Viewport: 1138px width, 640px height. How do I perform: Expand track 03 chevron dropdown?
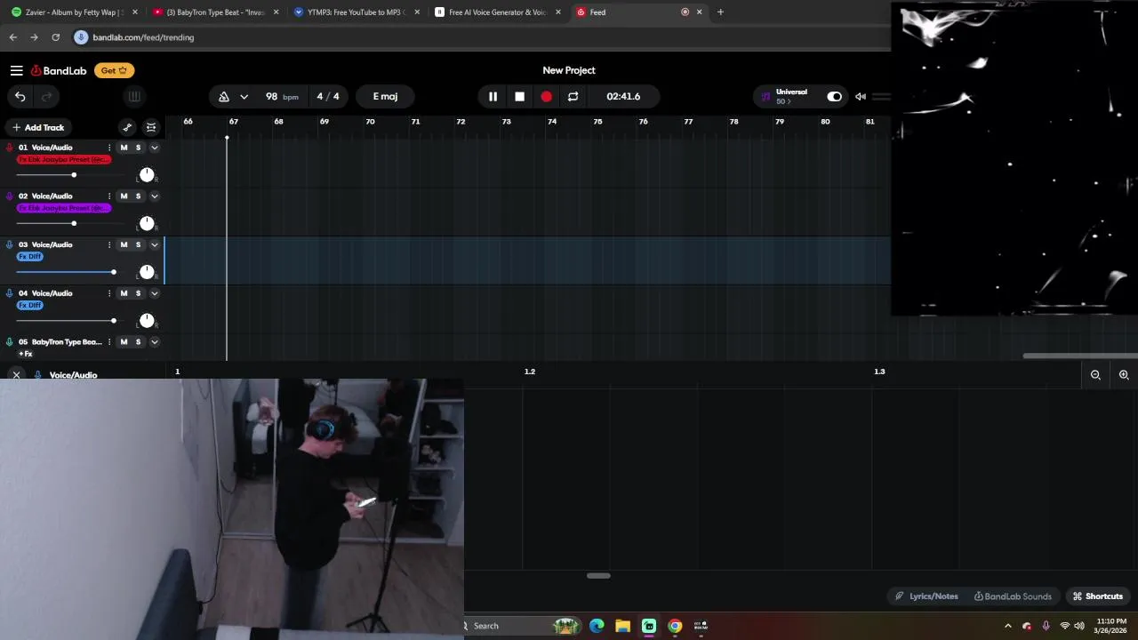click(x=154, y=244)
